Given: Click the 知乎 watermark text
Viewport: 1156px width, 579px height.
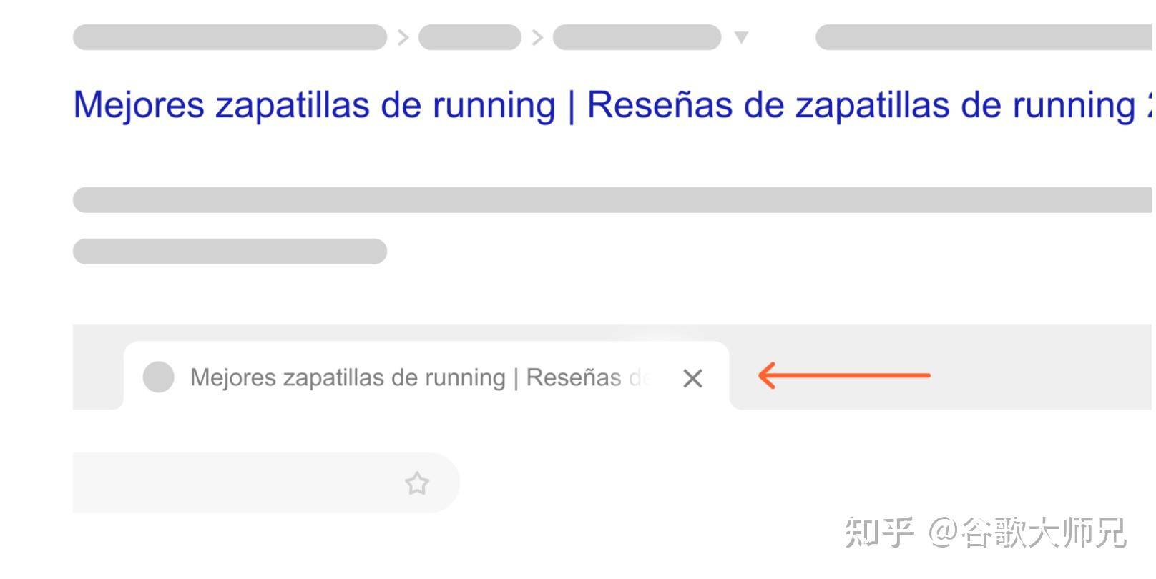Looking at the screenshot, I should (879, 533).
